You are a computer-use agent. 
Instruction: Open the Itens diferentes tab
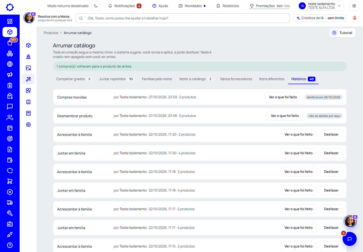(x=272, y=79)
